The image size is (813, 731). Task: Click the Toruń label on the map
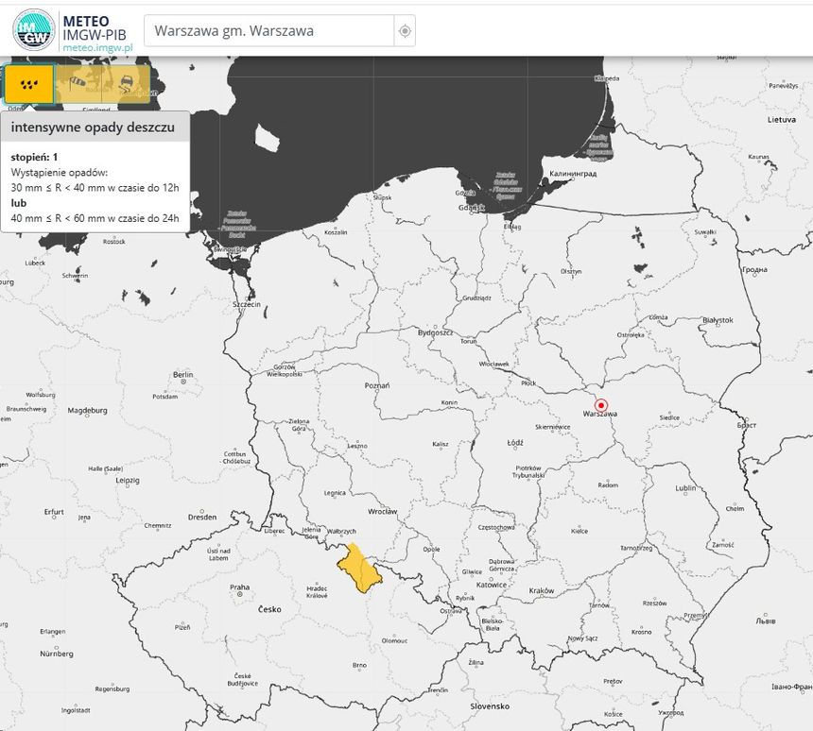pyautogui.click(x=468, y=341)
